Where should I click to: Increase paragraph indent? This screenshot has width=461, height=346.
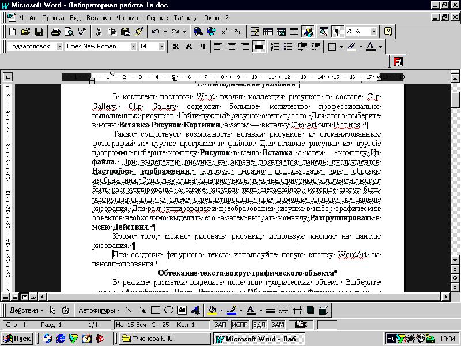(315, 47)
